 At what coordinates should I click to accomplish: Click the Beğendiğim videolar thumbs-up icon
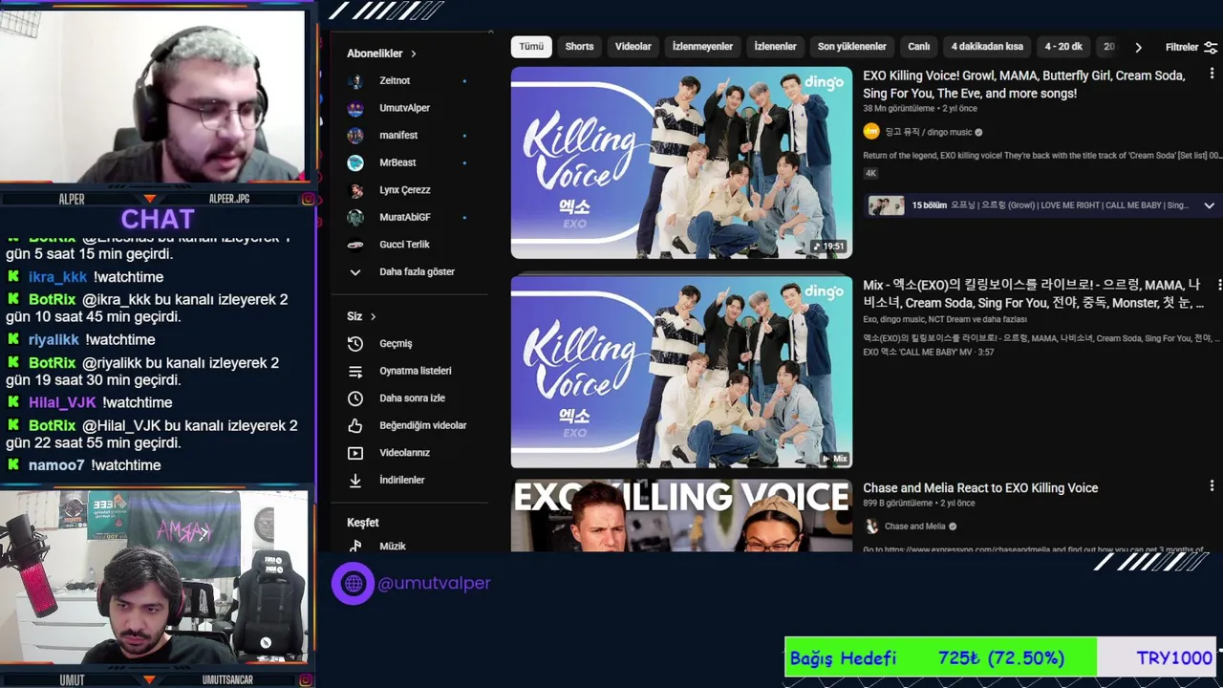355,425
